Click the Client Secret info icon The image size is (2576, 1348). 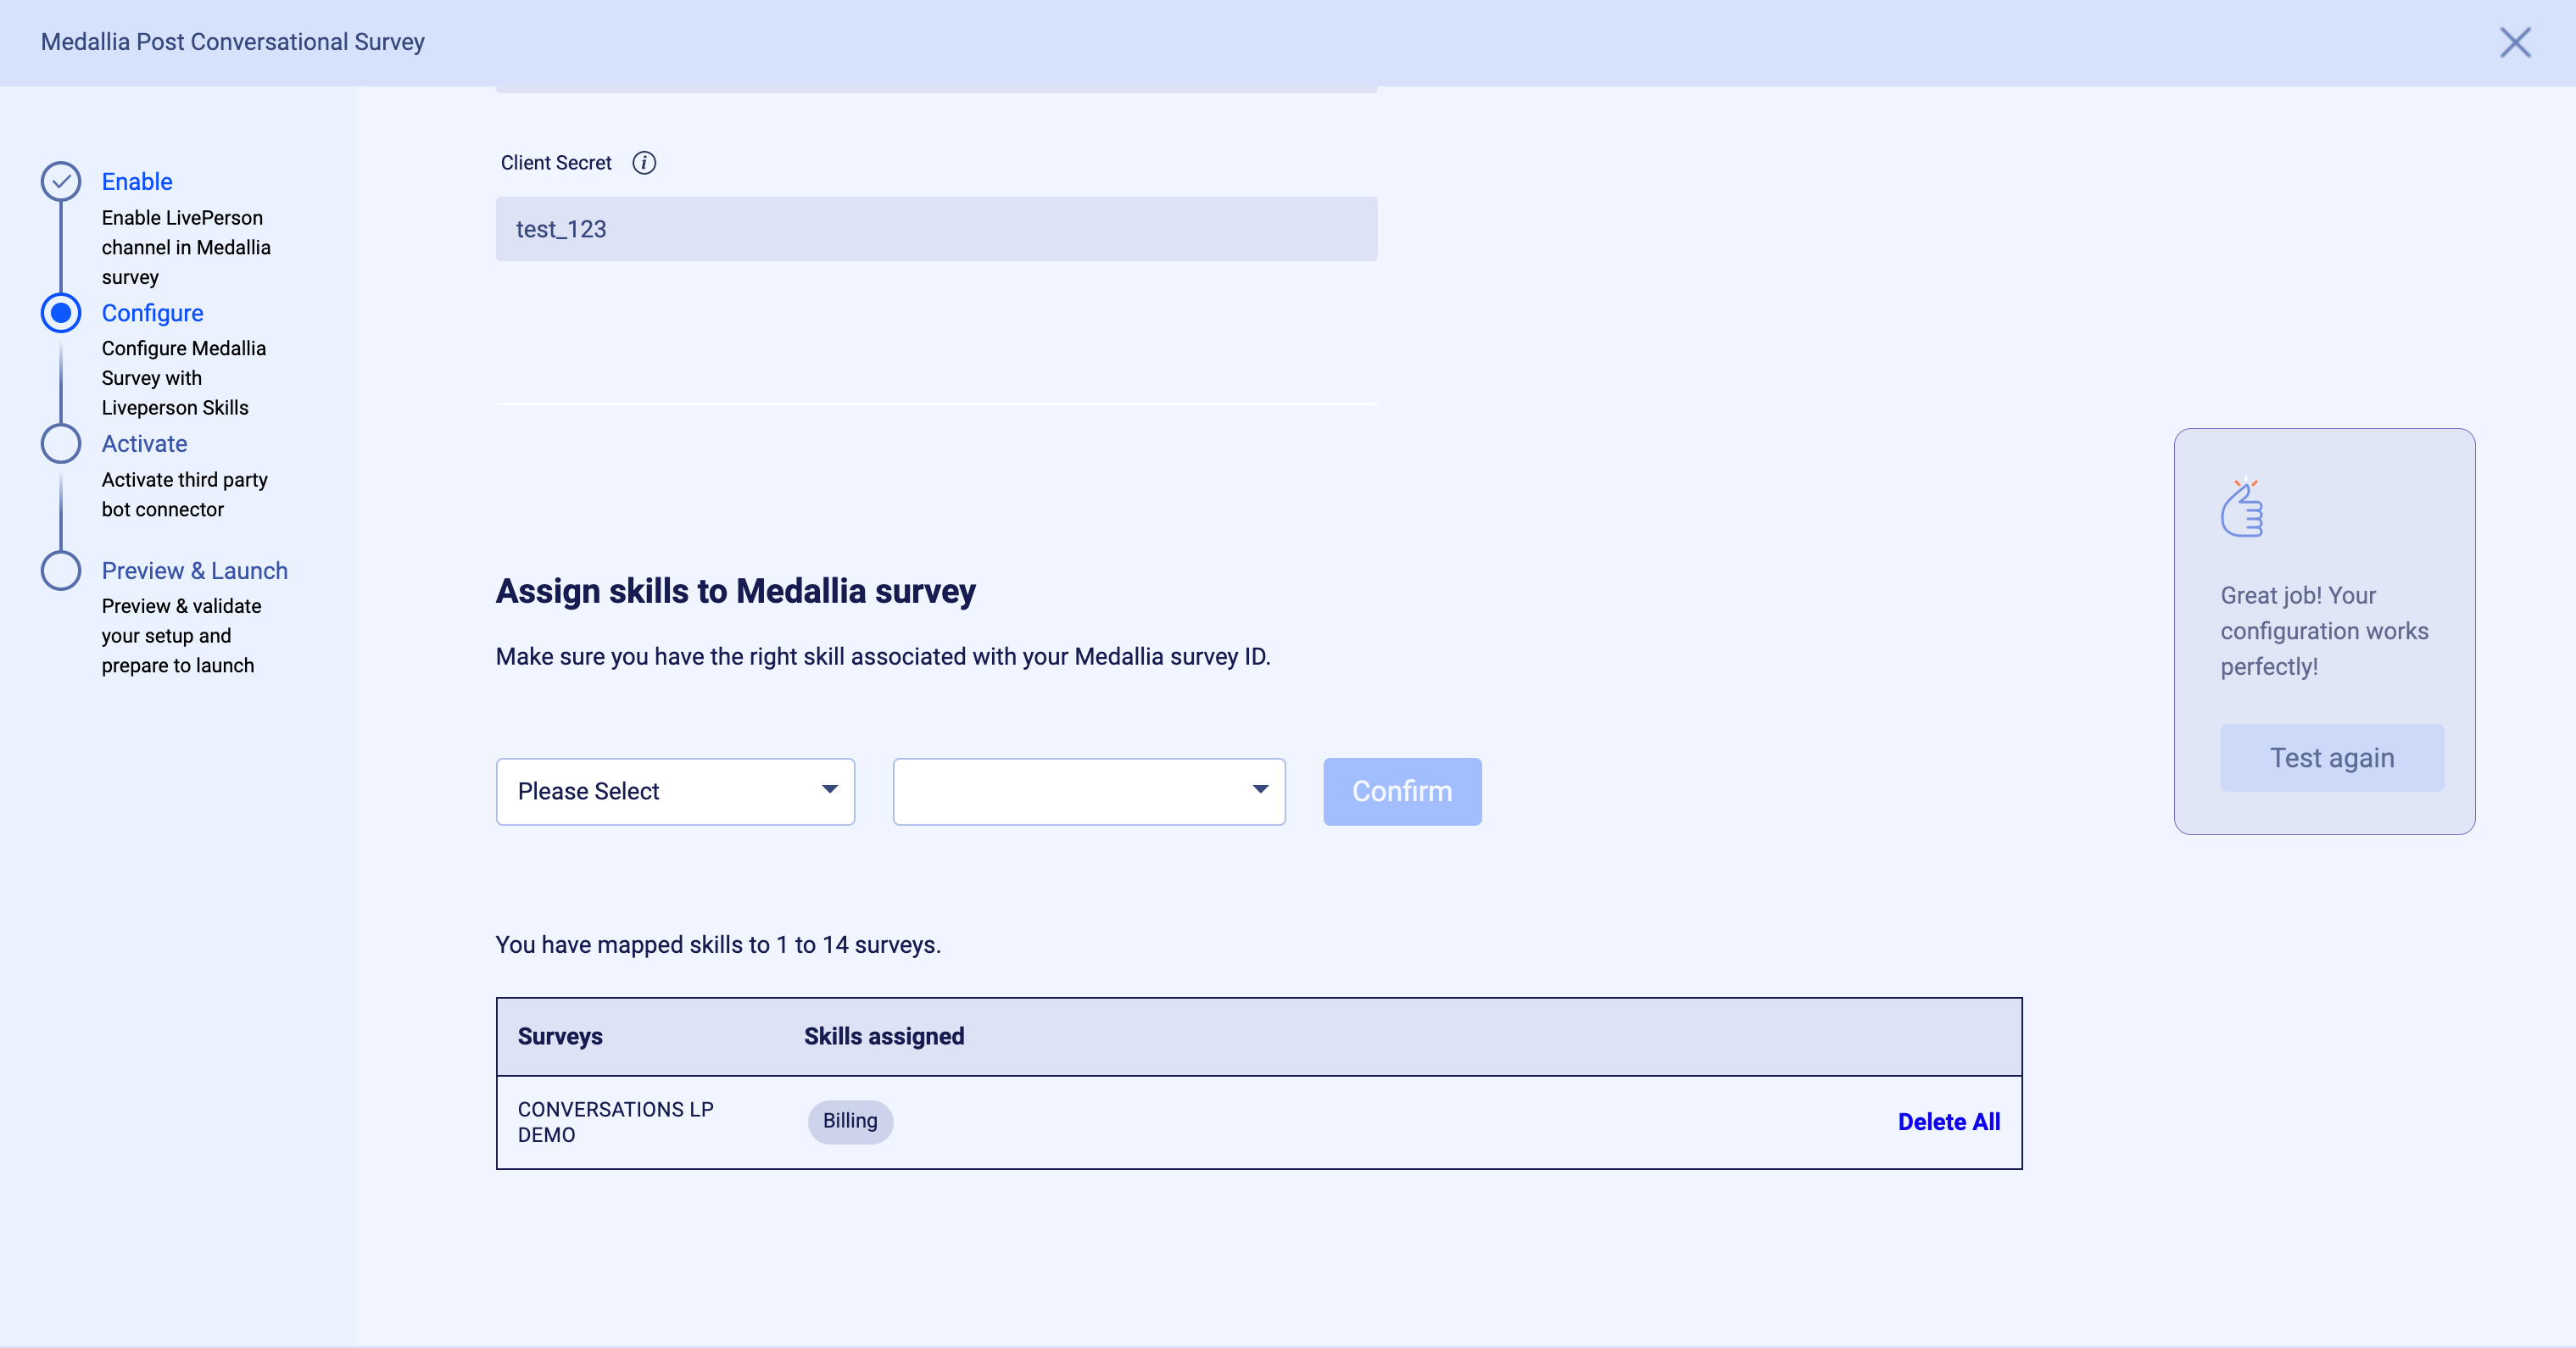(644, 163)
